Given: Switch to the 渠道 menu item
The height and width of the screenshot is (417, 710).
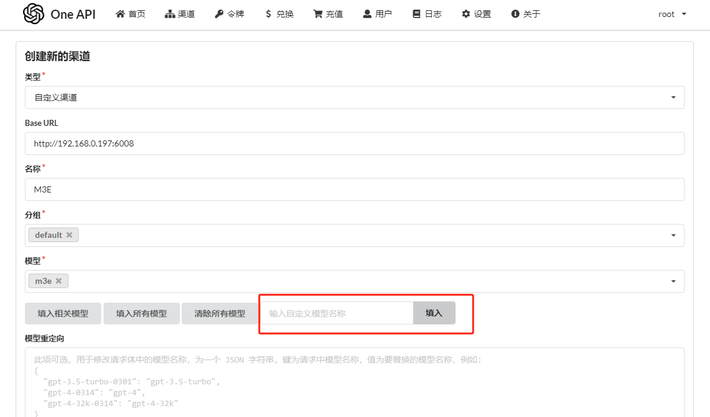Looking at the screenshot, I should [x=179, y=13].
